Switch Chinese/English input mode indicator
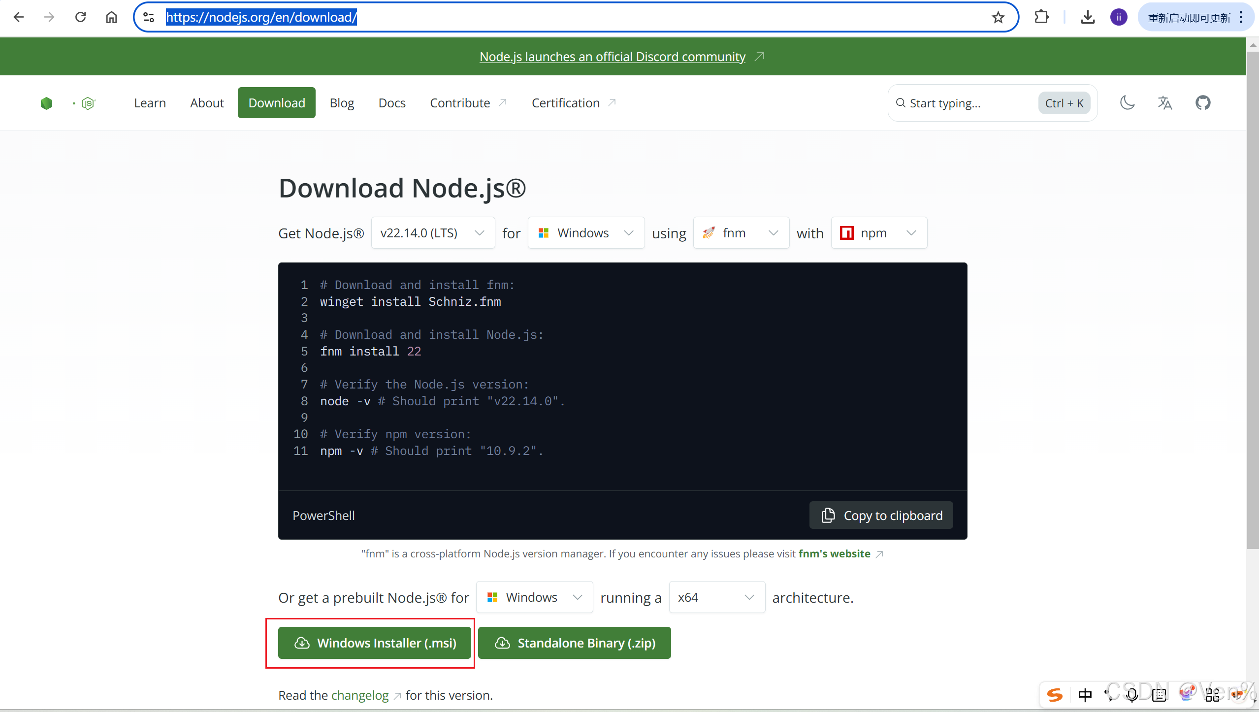The height and width of the screenshot is (712, 1259). pyautogui.click(x=1085, y=695)
